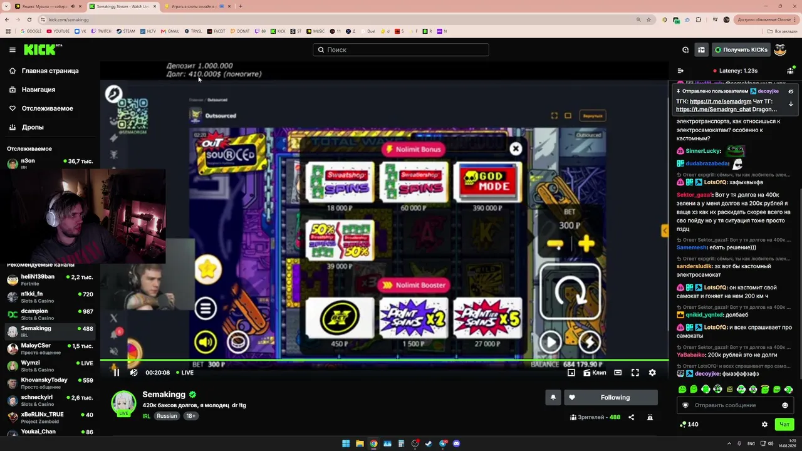802x451 pixels.
Task: Open the Windows Start menu
Action: (346, 443)
